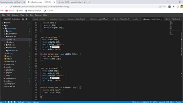Open App.css file
This screenshot has width=183, height=103.
click(9, 53)
